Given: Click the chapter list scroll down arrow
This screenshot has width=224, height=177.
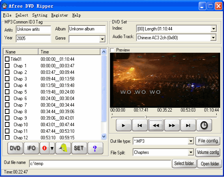Looking at the screenshot, I should (x=104, y=136).
